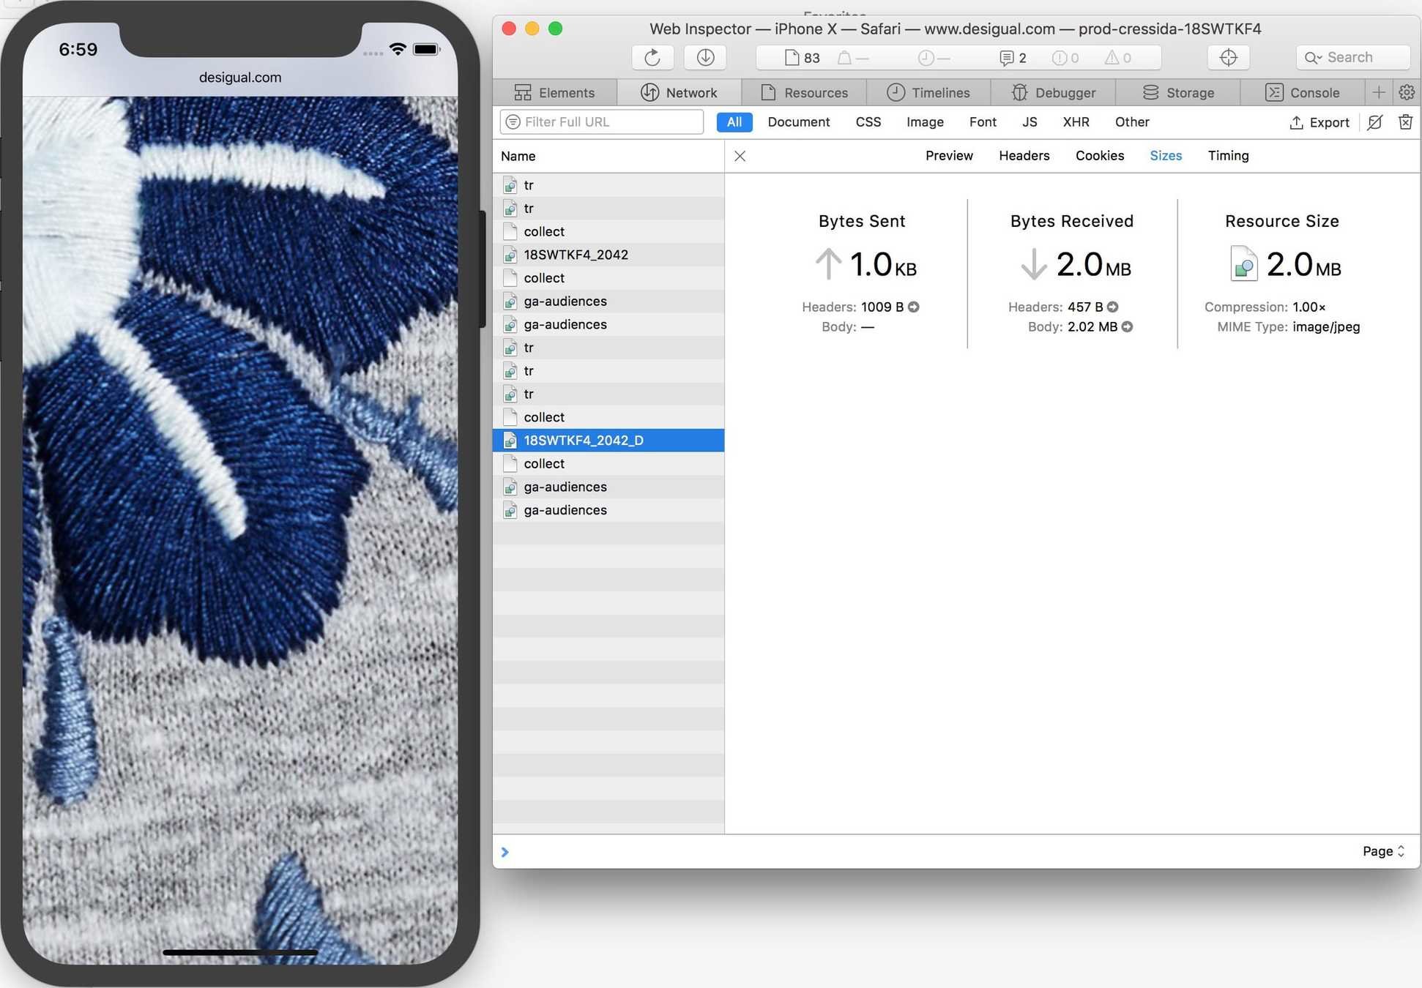Viewport: 1422px width, 988px height.
Task: Open the Page context dropdown
Action: [x=1382, y=851]
